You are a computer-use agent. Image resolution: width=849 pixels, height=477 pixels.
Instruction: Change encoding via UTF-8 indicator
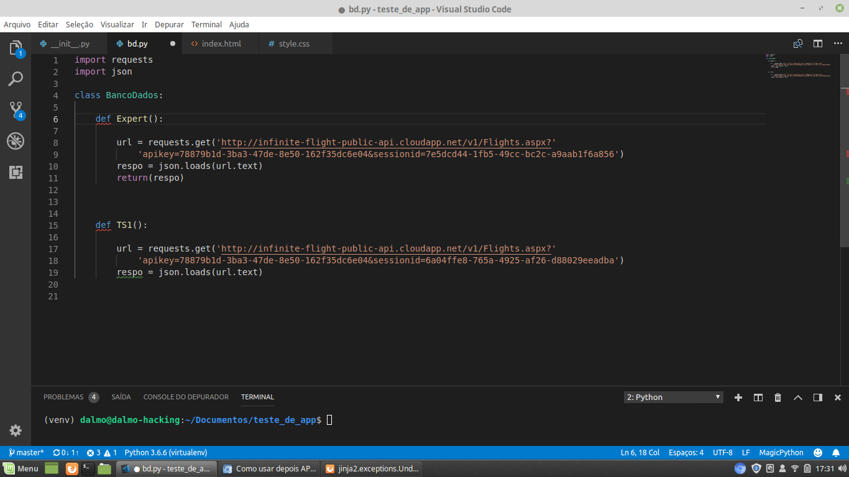723,453
